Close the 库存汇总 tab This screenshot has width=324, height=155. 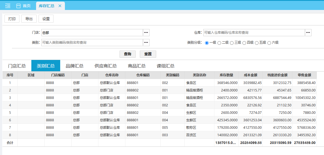point(60,6)
